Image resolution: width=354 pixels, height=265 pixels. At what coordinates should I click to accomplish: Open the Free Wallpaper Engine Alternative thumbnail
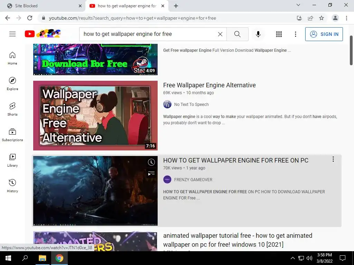click(x=95, y=116)
